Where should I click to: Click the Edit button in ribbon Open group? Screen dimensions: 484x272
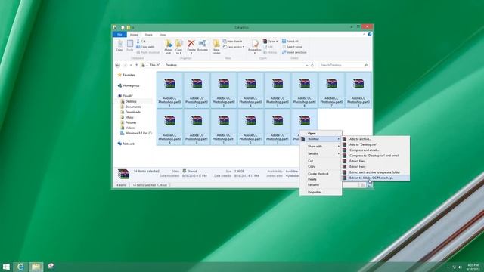268,47
